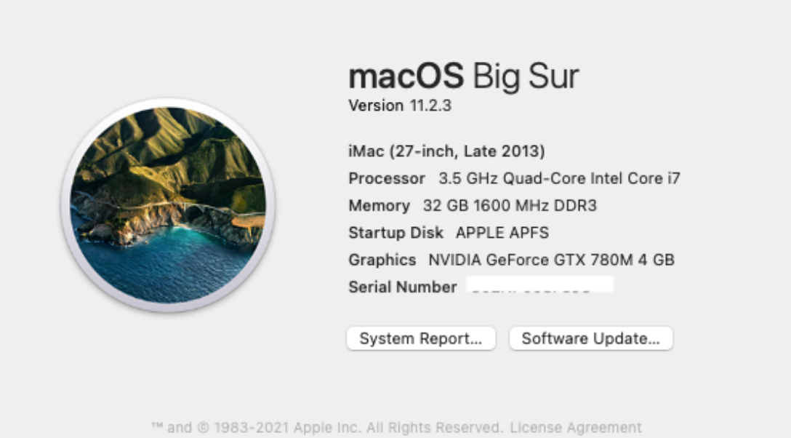791x438 pixels.
Task: Click the APPLE APFS disk name
Action: [502, 233]
